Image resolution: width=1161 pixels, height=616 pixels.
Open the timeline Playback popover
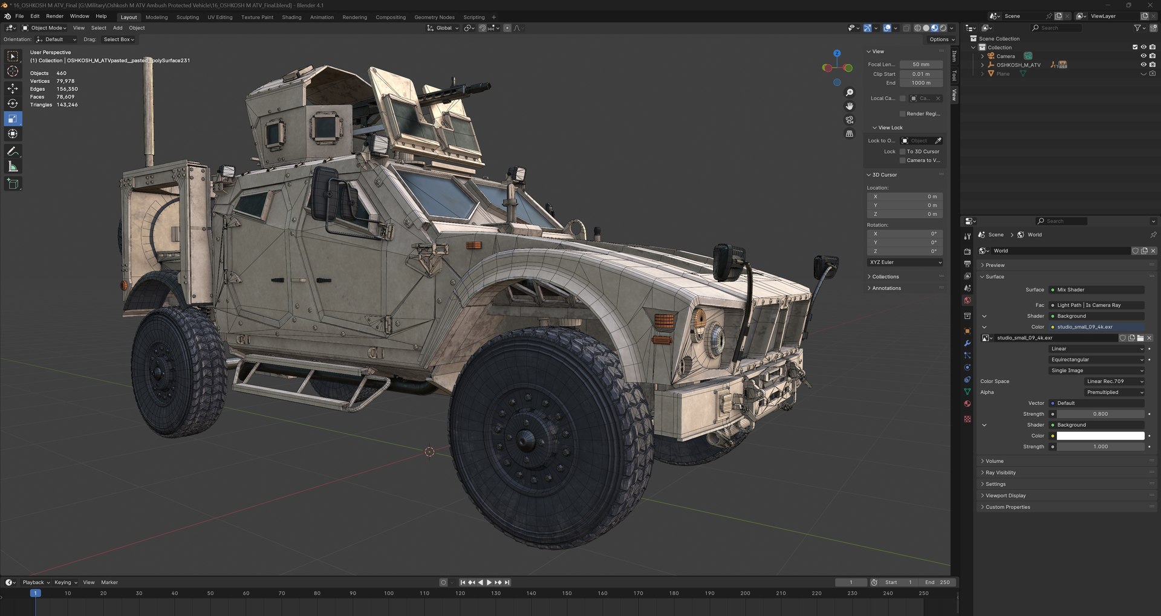click(36, 583)
